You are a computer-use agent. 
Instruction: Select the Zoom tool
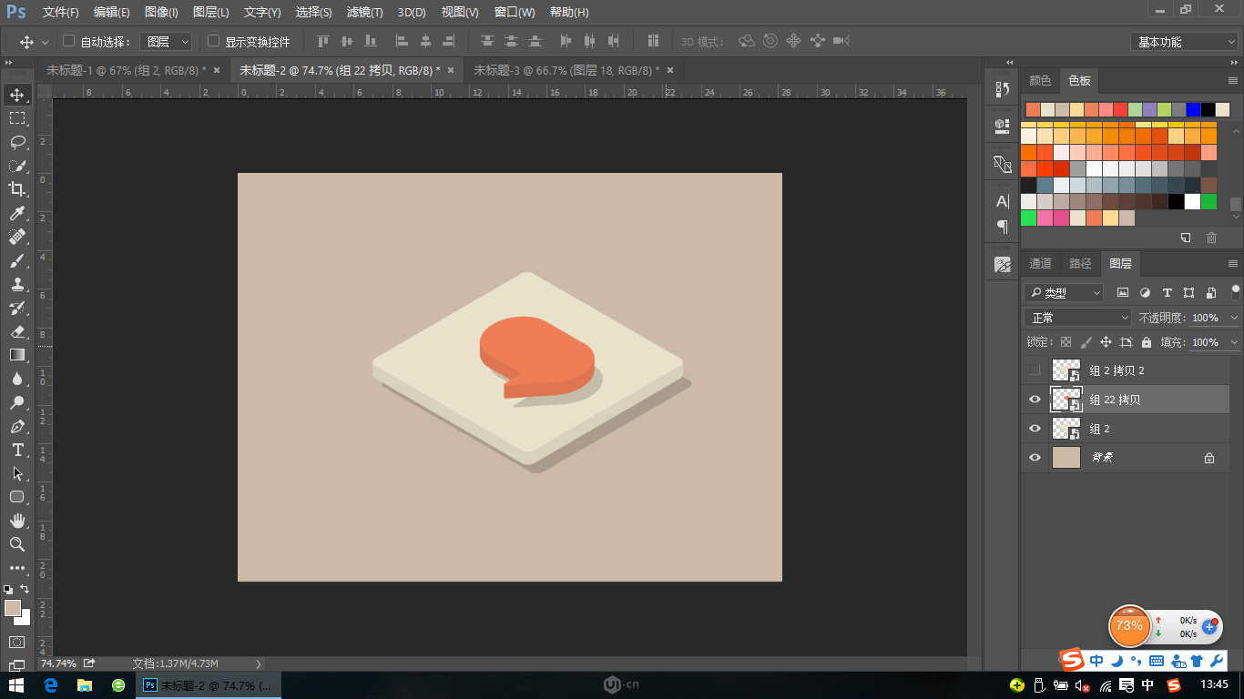(16, 544)
